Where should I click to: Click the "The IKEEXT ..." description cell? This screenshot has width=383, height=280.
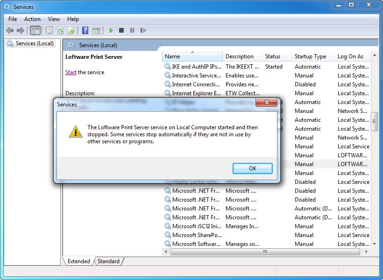pyautogui.click(x=242, y=67)
